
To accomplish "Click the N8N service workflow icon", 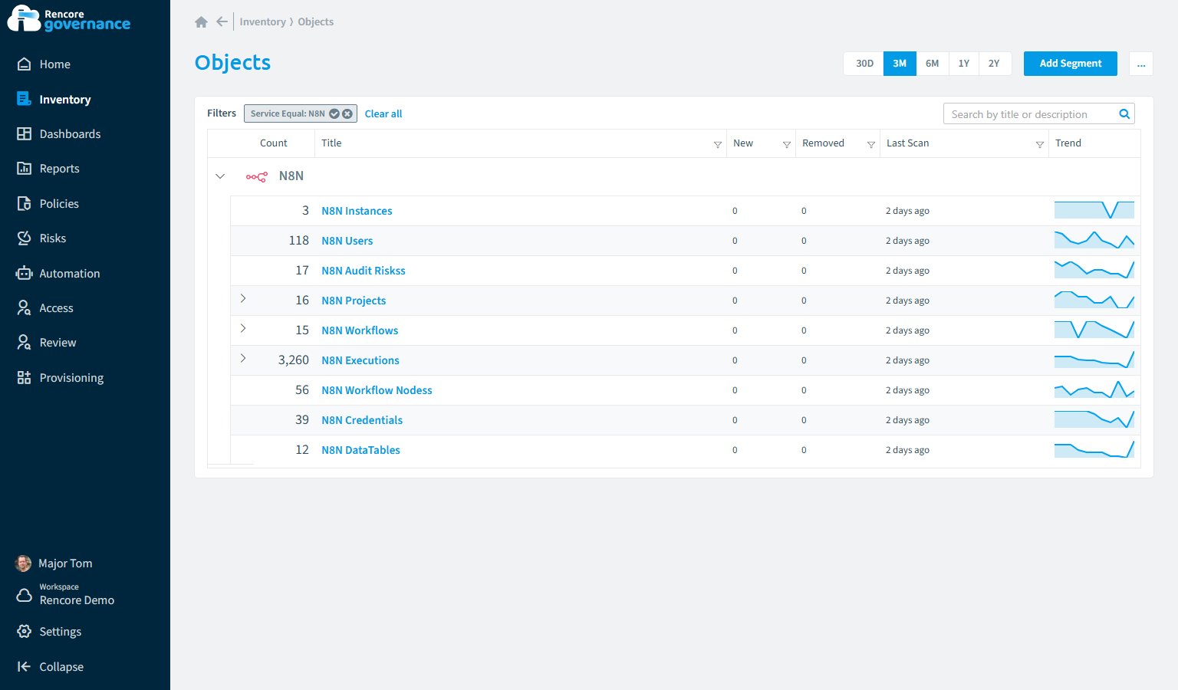I will coord(257,176).
